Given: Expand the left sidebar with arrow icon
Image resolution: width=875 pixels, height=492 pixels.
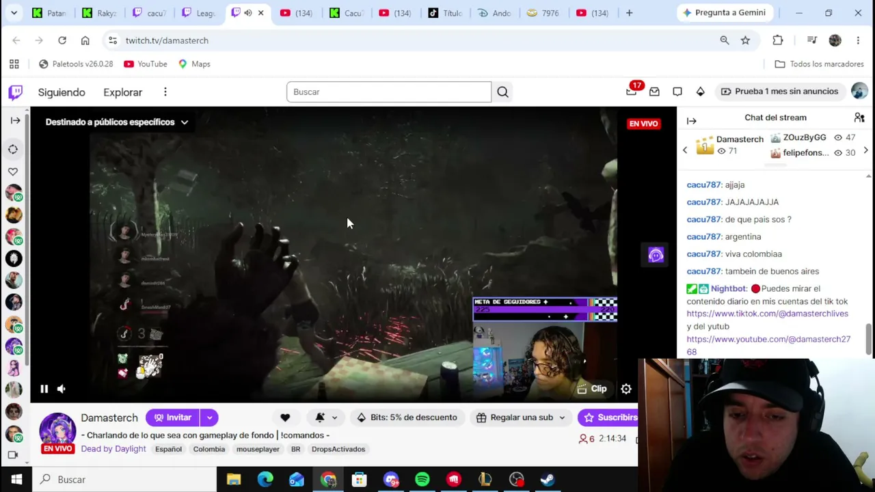Looking at the screenshot, I should pyautogui.click(x=15, y=121).
